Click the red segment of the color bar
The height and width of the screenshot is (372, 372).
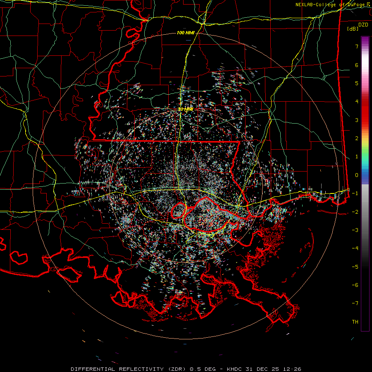coord(365,112)
